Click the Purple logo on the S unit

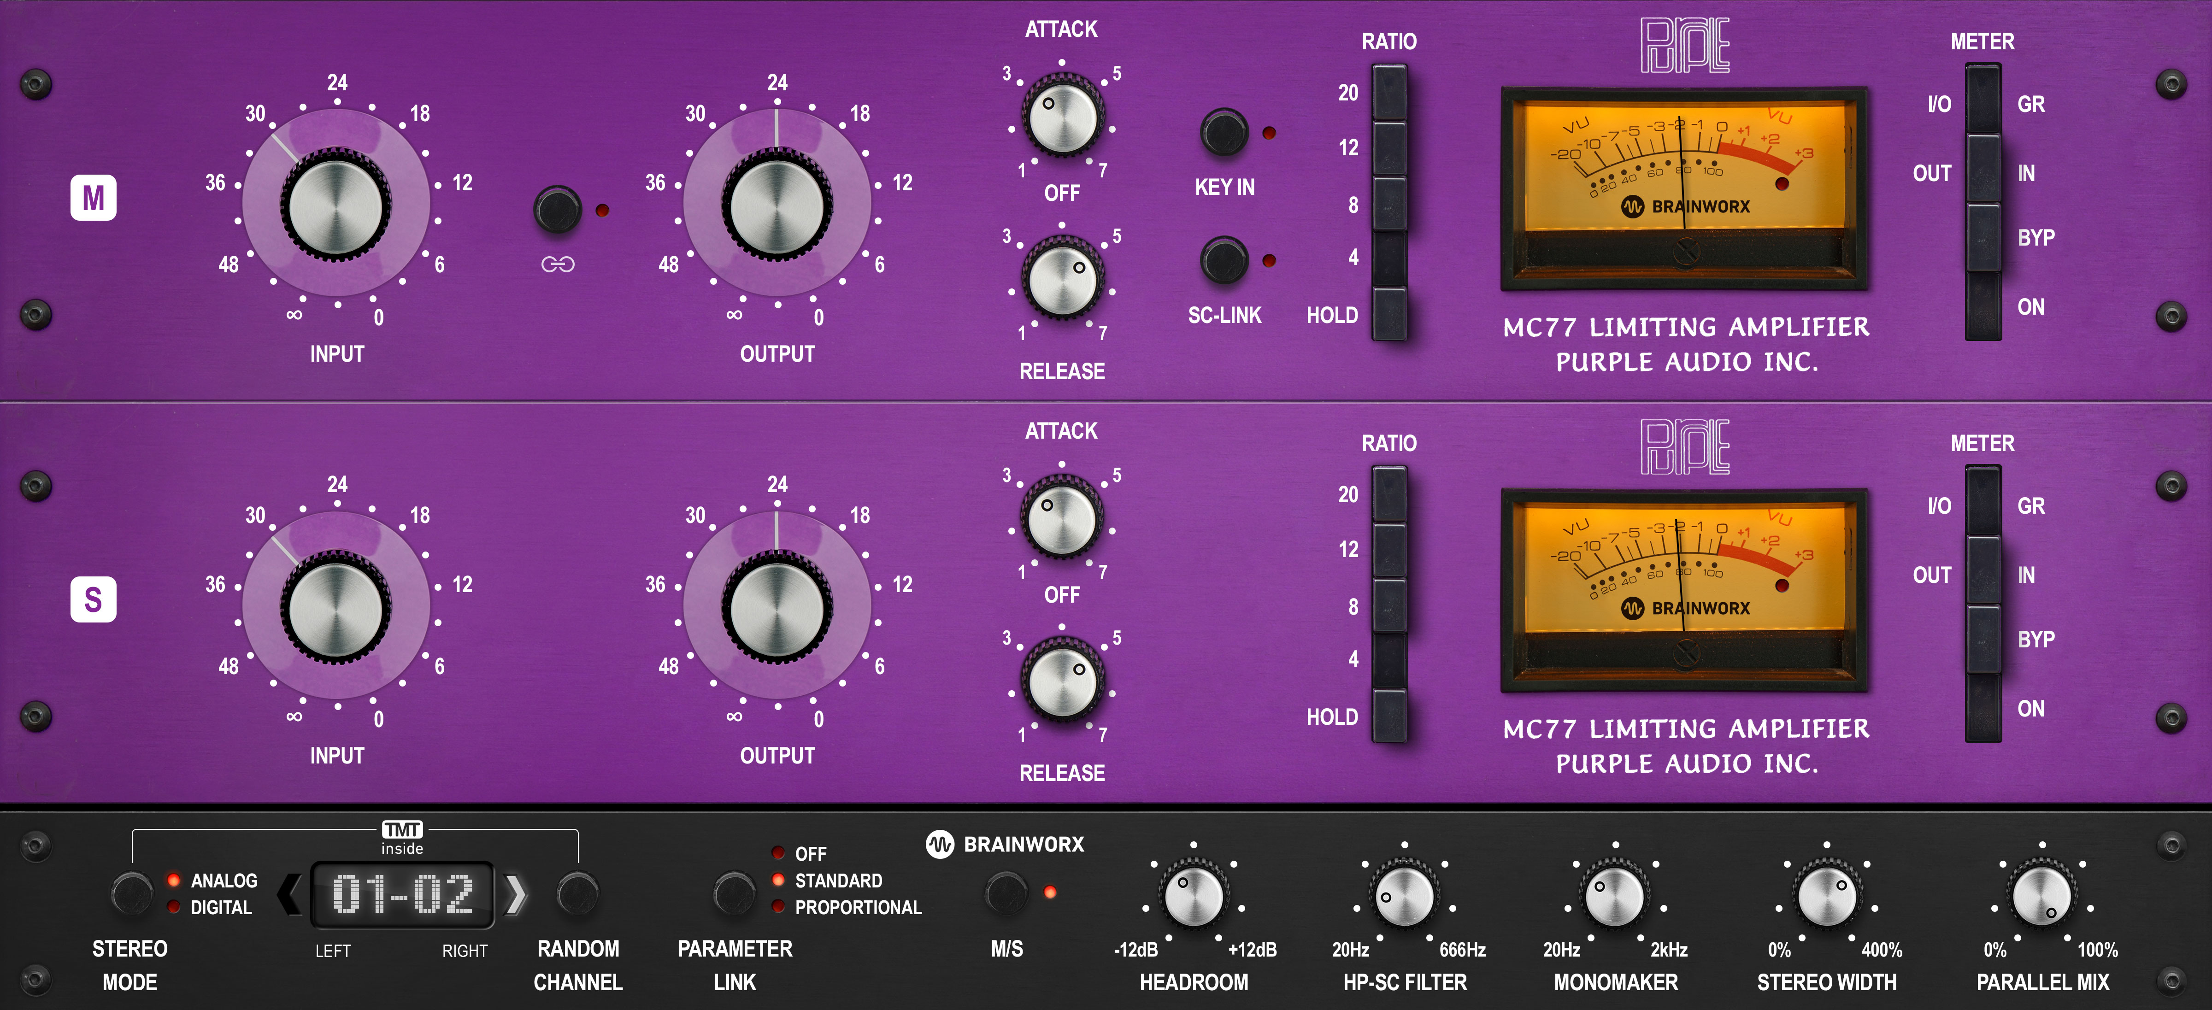tap(1685, 447)
